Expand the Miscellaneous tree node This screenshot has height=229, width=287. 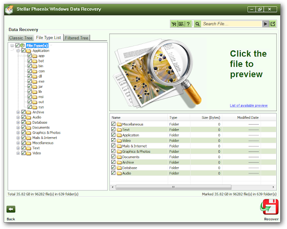point(18,143)
